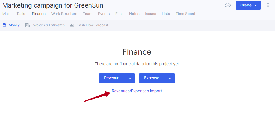Add a new Revenue entry
This screenshot has height=114, width=275.
112,78
